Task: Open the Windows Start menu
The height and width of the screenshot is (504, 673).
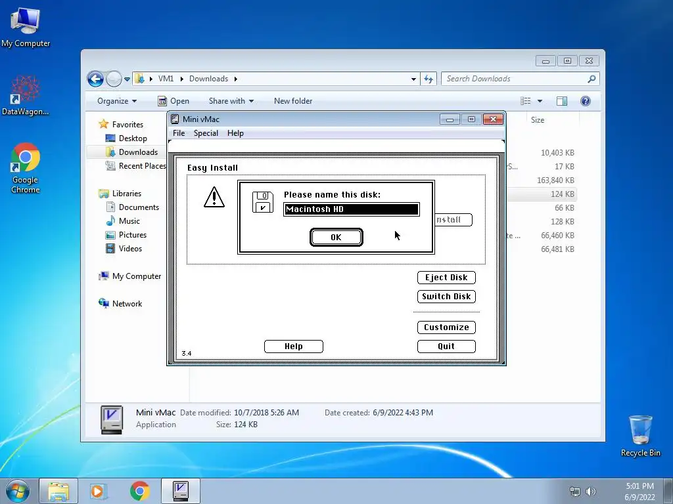Action: point(18,491)
